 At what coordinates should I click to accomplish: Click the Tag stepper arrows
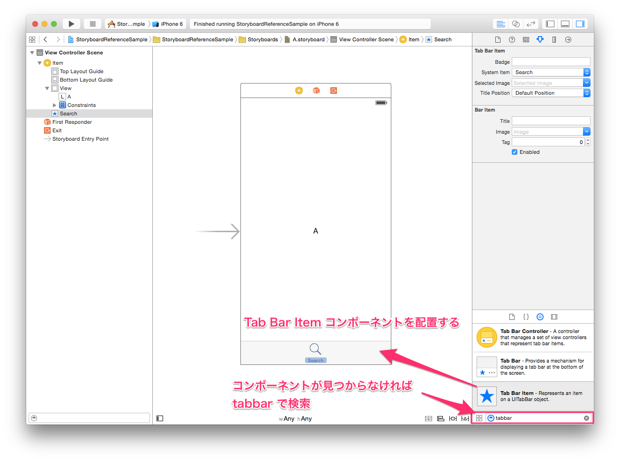point(588,142)
